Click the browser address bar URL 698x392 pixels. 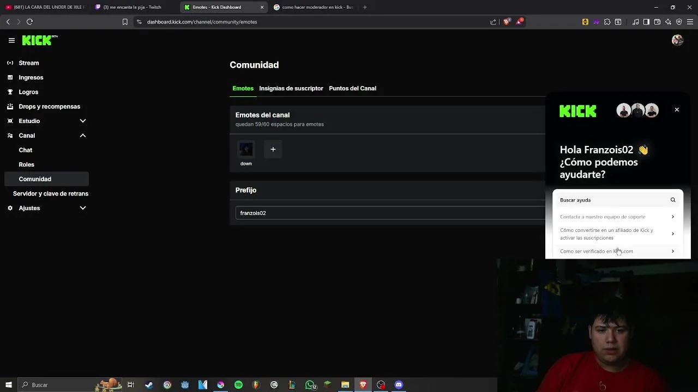pyautogui.click(x=202, y=22)
